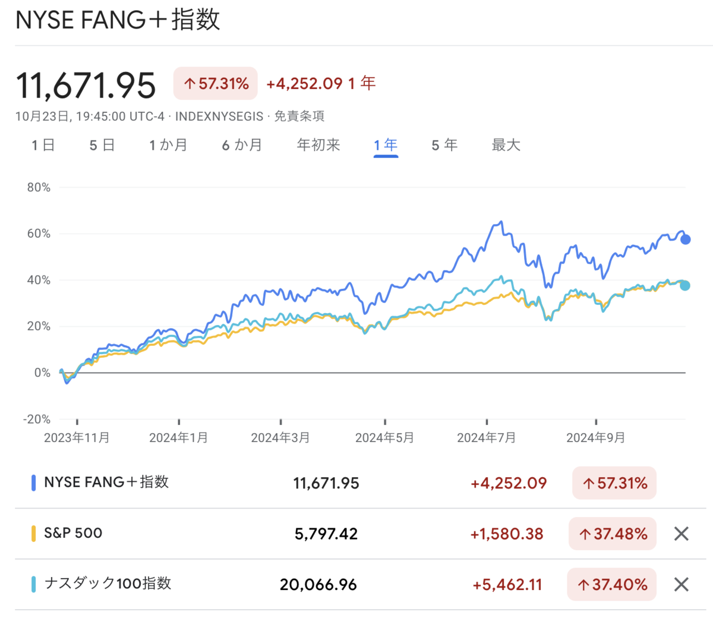Select the 5日 time range tab
Viewport: 713px width, 618px height.
(102, 145)
